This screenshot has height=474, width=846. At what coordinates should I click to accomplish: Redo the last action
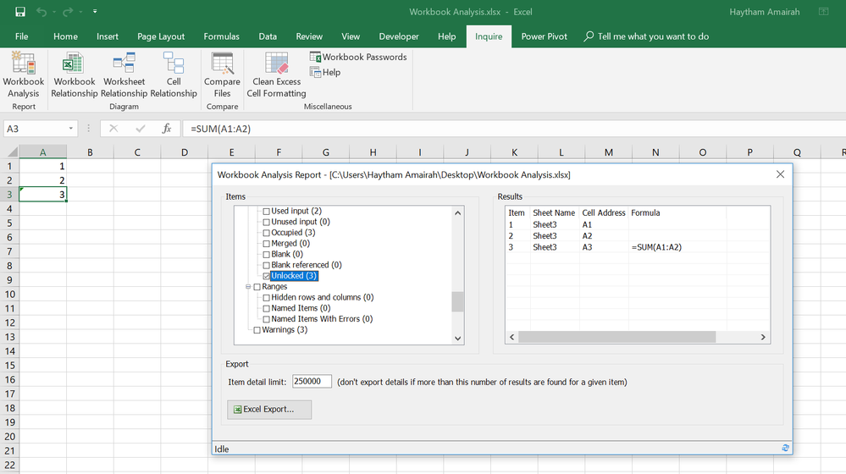coord(68,11)
